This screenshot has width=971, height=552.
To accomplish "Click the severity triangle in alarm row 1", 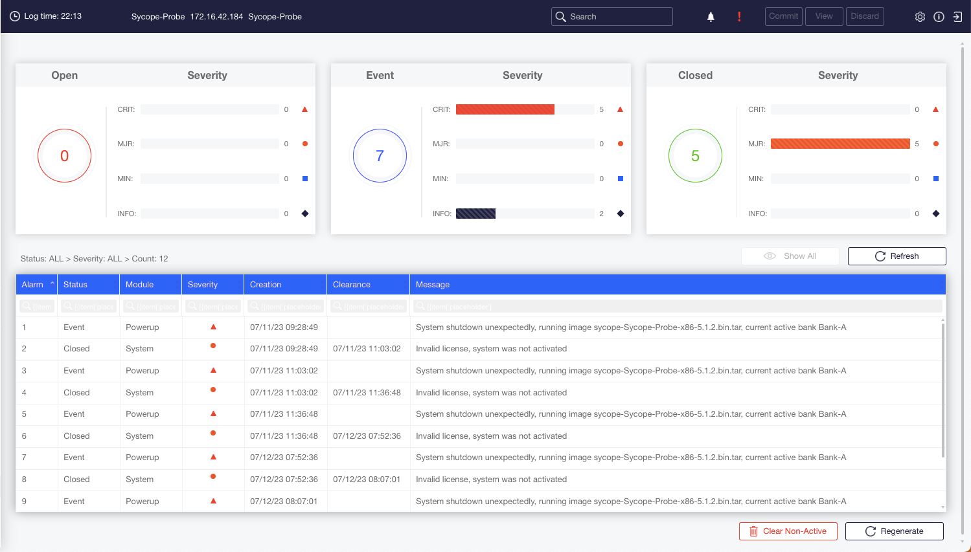I will point(213,327).
